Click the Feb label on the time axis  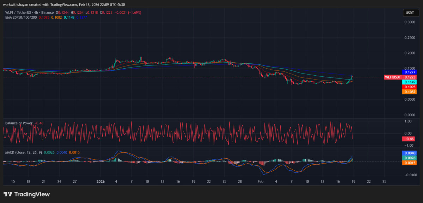(x=260, y=182)
